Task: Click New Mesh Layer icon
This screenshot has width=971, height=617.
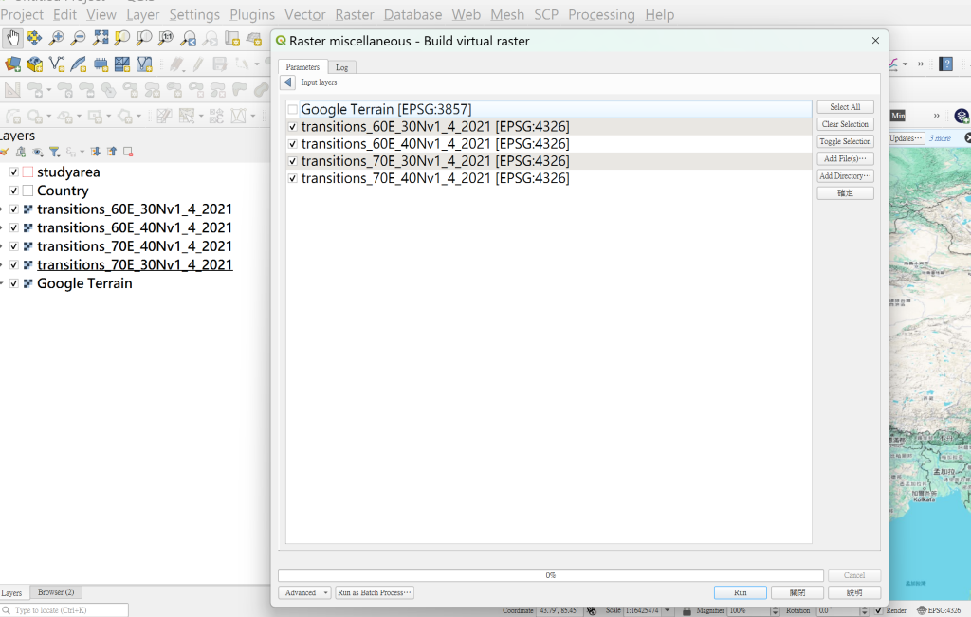Action: pyautogui.click(x=122, y=64)
